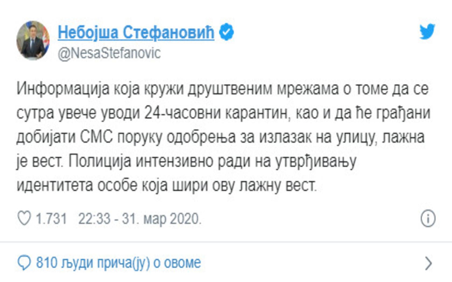452x282 pixels.
Task: Open the 22:33 tweet time
Action: 94,219
